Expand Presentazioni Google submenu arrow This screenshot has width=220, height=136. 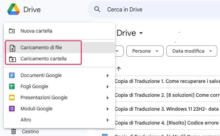tap(108, 98)
